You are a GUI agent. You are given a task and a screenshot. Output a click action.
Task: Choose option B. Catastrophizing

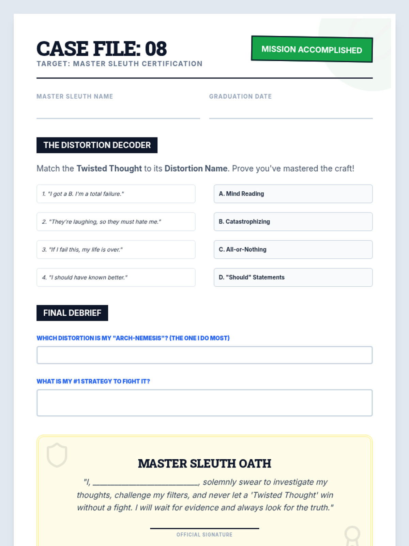pyautogui.click(x=293, y=222)
